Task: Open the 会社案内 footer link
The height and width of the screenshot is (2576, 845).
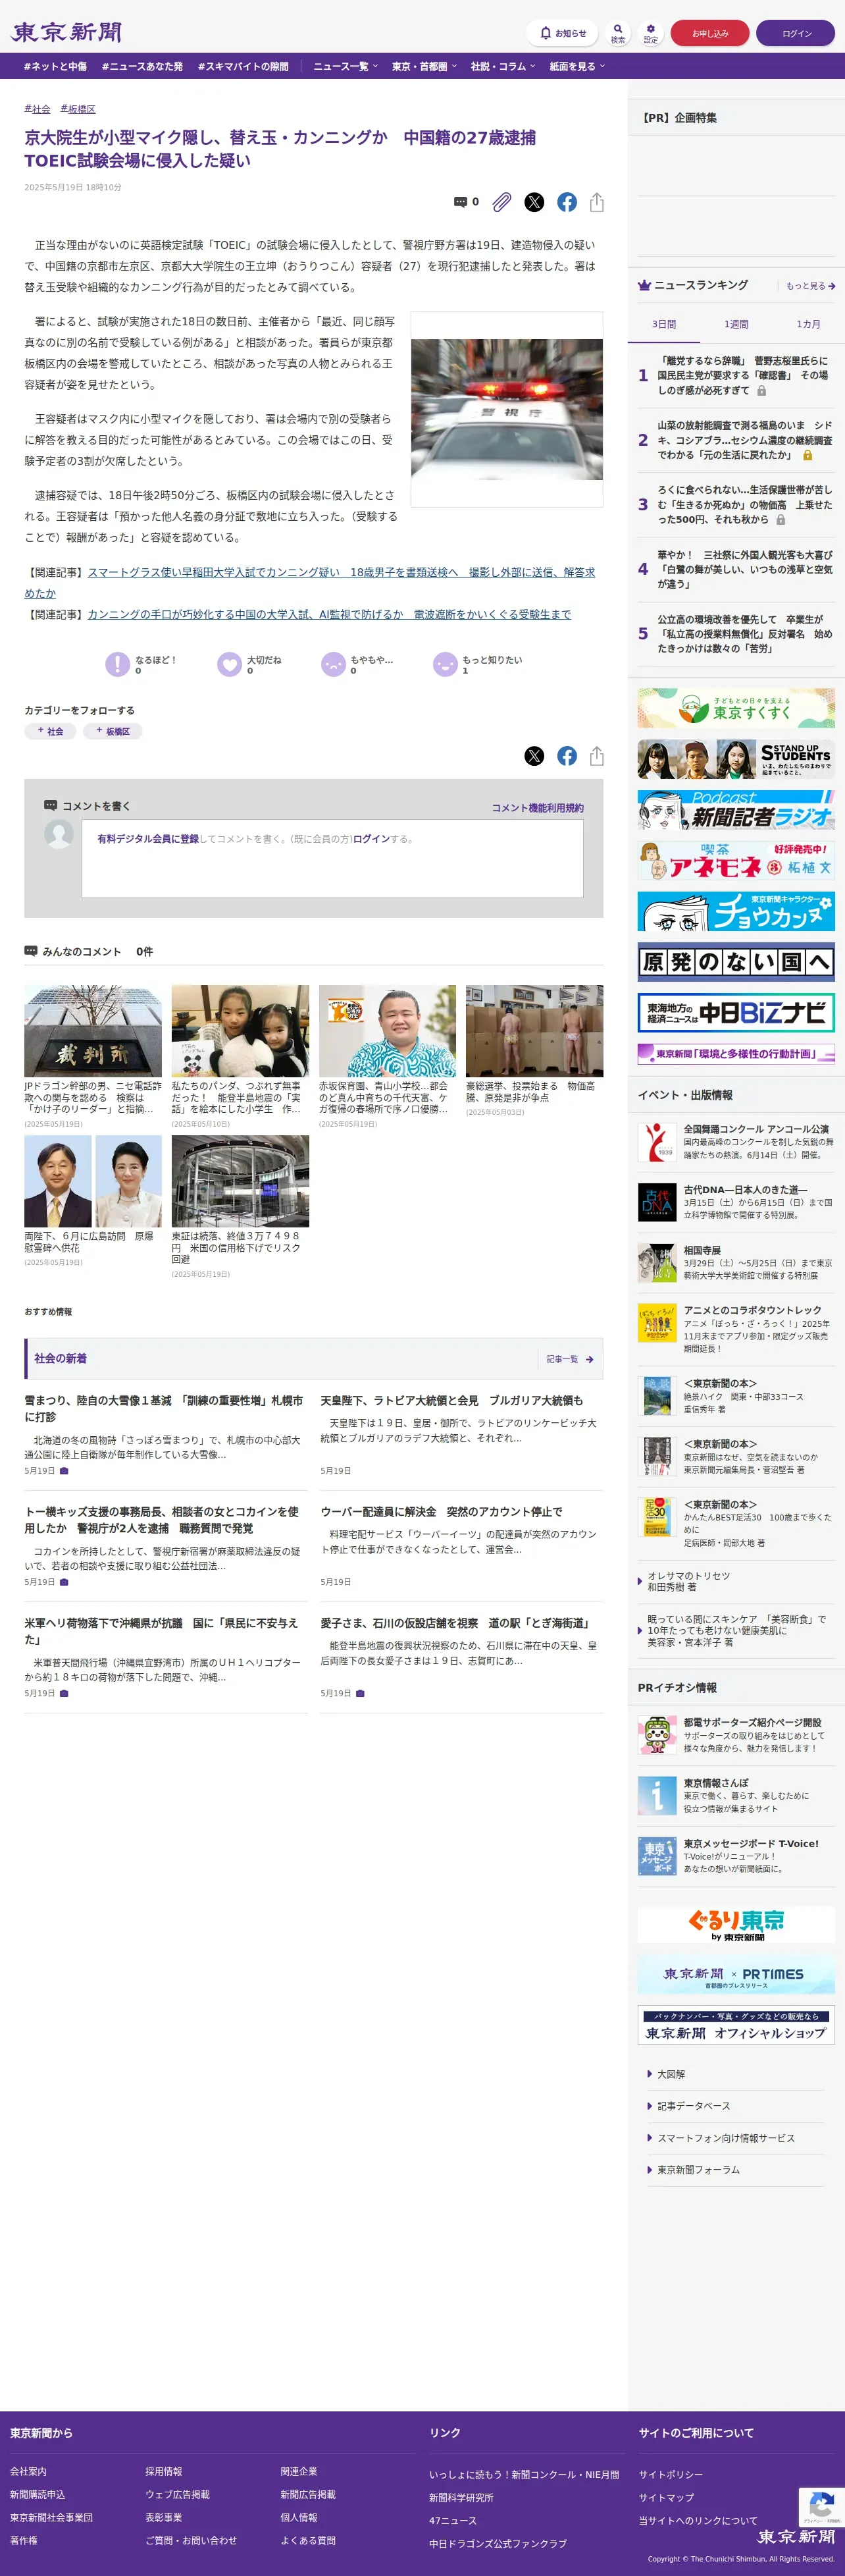Action: (28, 2471)
